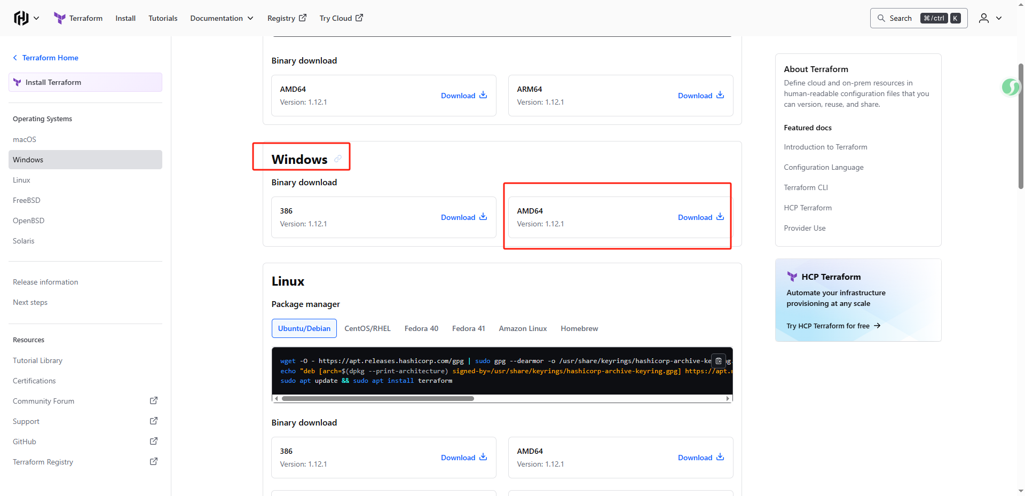Open the Certifications resource
This screenshot has width=1025, height=496.
(34, 381)
